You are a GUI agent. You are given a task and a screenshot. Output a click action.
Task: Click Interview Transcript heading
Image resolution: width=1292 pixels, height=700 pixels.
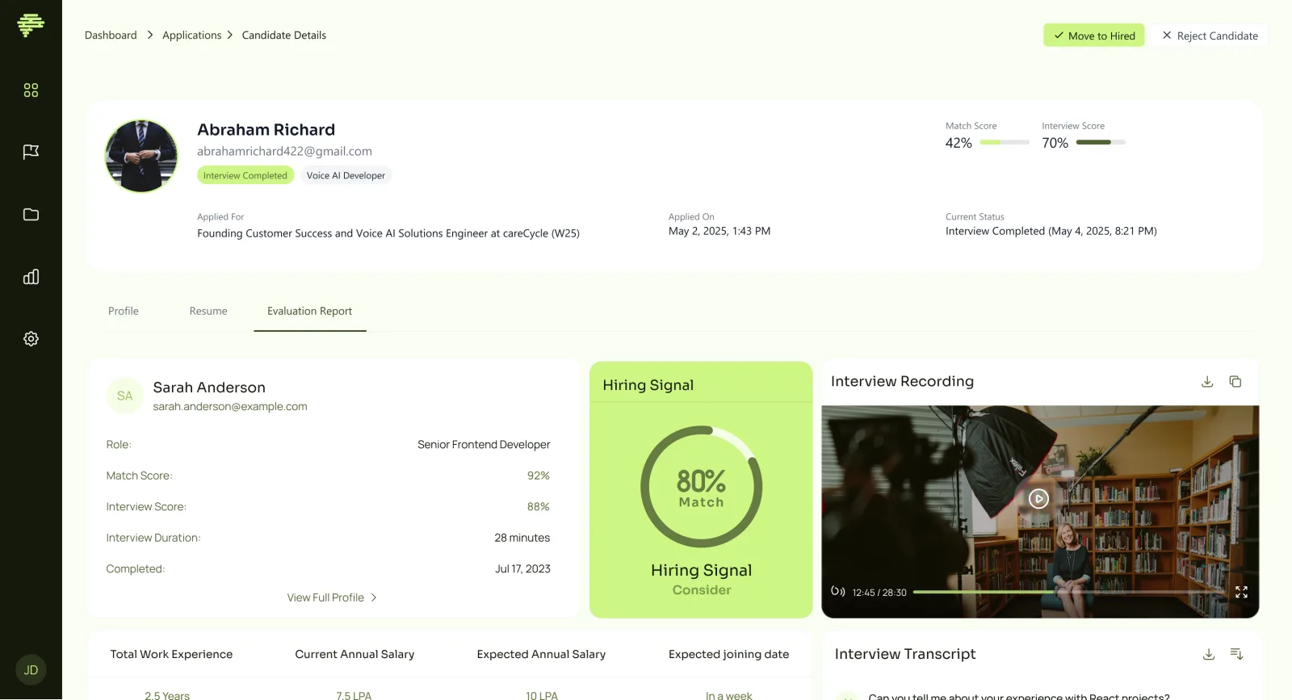(905, 654)
